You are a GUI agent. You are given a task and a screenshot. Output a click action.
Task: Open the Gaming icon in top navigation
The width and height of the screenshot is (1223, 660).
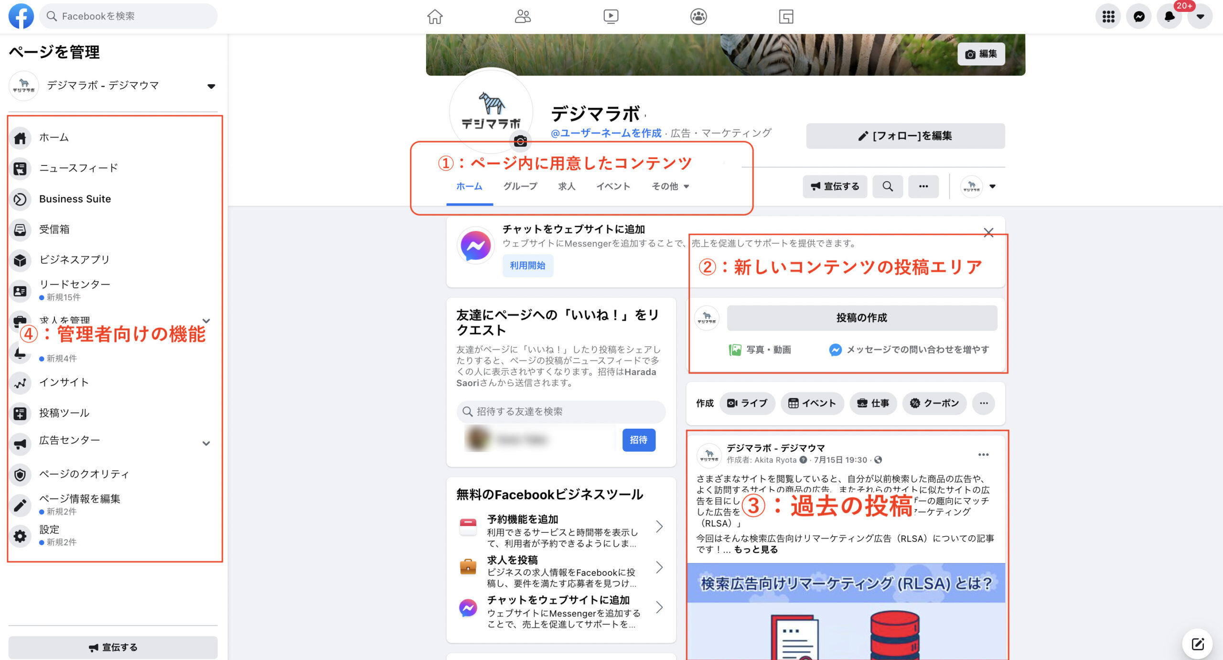[x=786, y=16]
